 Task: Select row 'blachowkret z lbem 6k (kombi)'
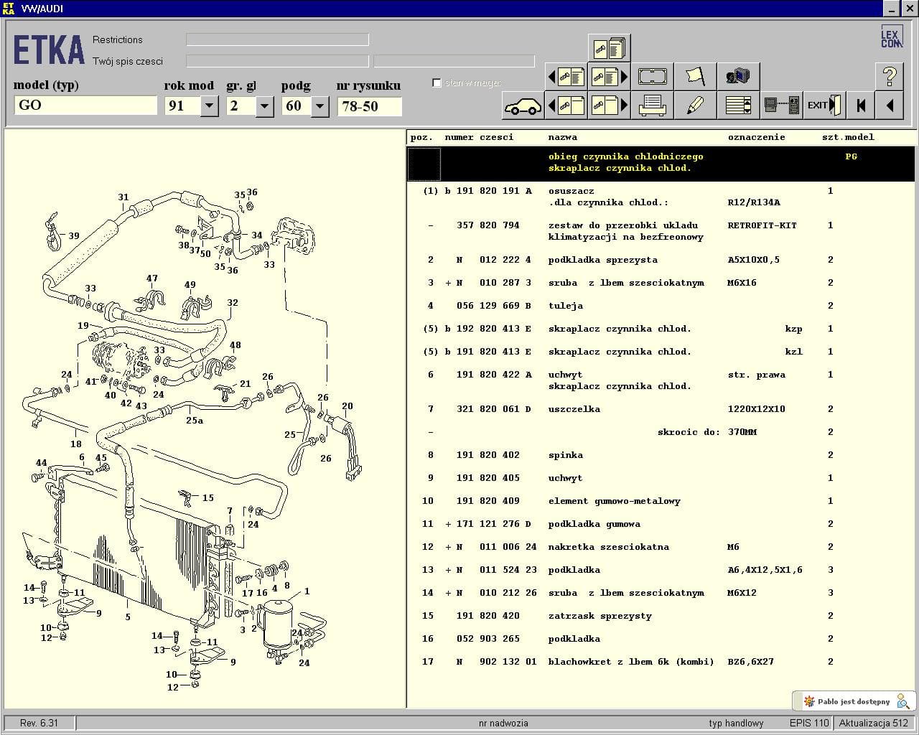[x=661, y=662]
